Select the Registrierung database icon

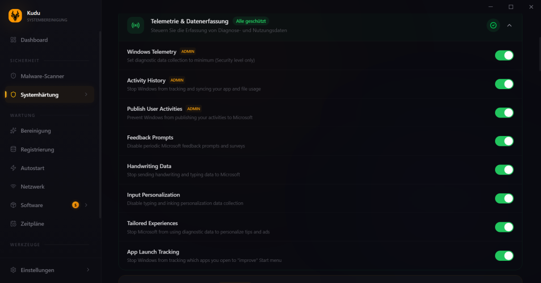point(13,149)
